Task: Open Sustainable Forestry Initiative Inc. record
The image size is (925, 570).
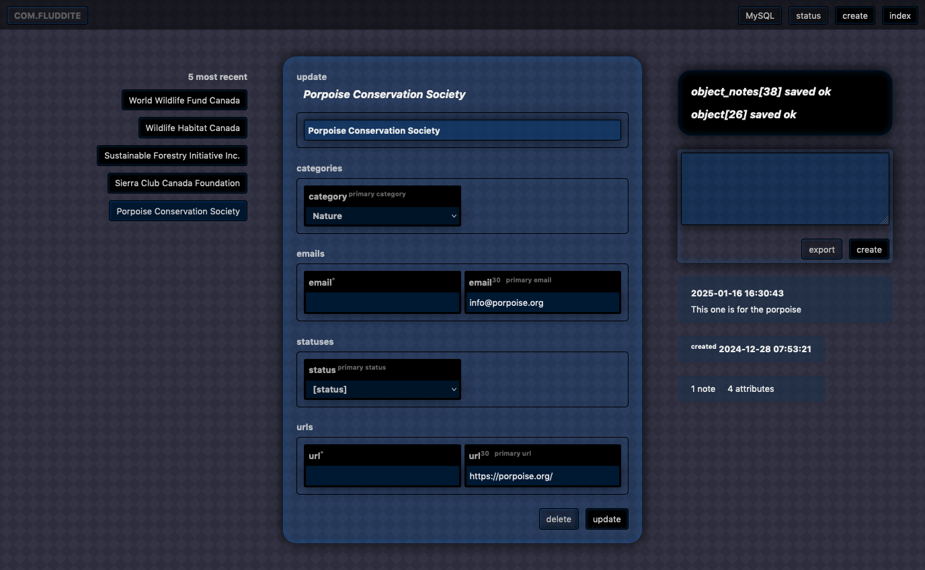Action: 172,155
